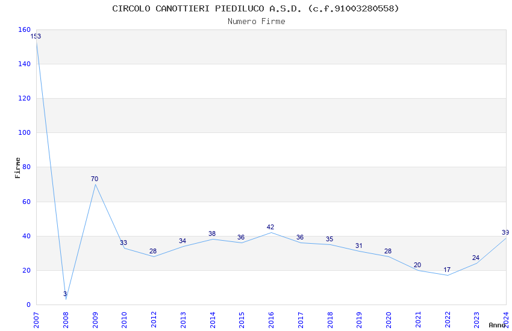
Task: Click the x-axis year label 2014
Action: [x=212, y=320]
